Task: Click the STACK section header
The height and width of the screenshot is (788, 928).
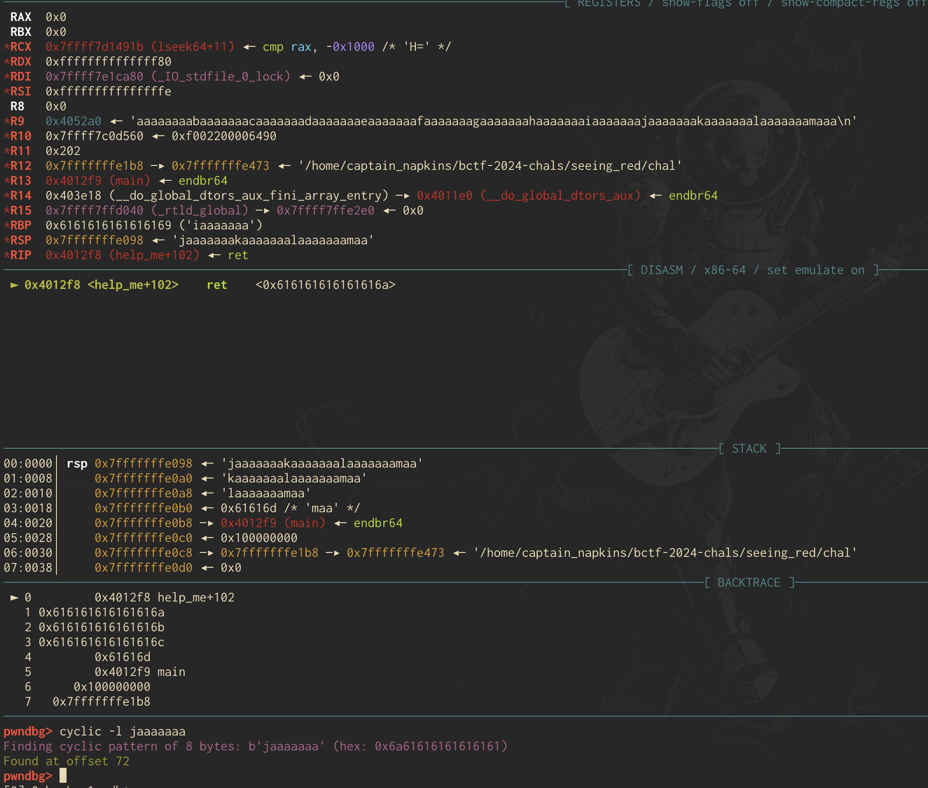Action: pyautogui.click(x=749, y=448)
